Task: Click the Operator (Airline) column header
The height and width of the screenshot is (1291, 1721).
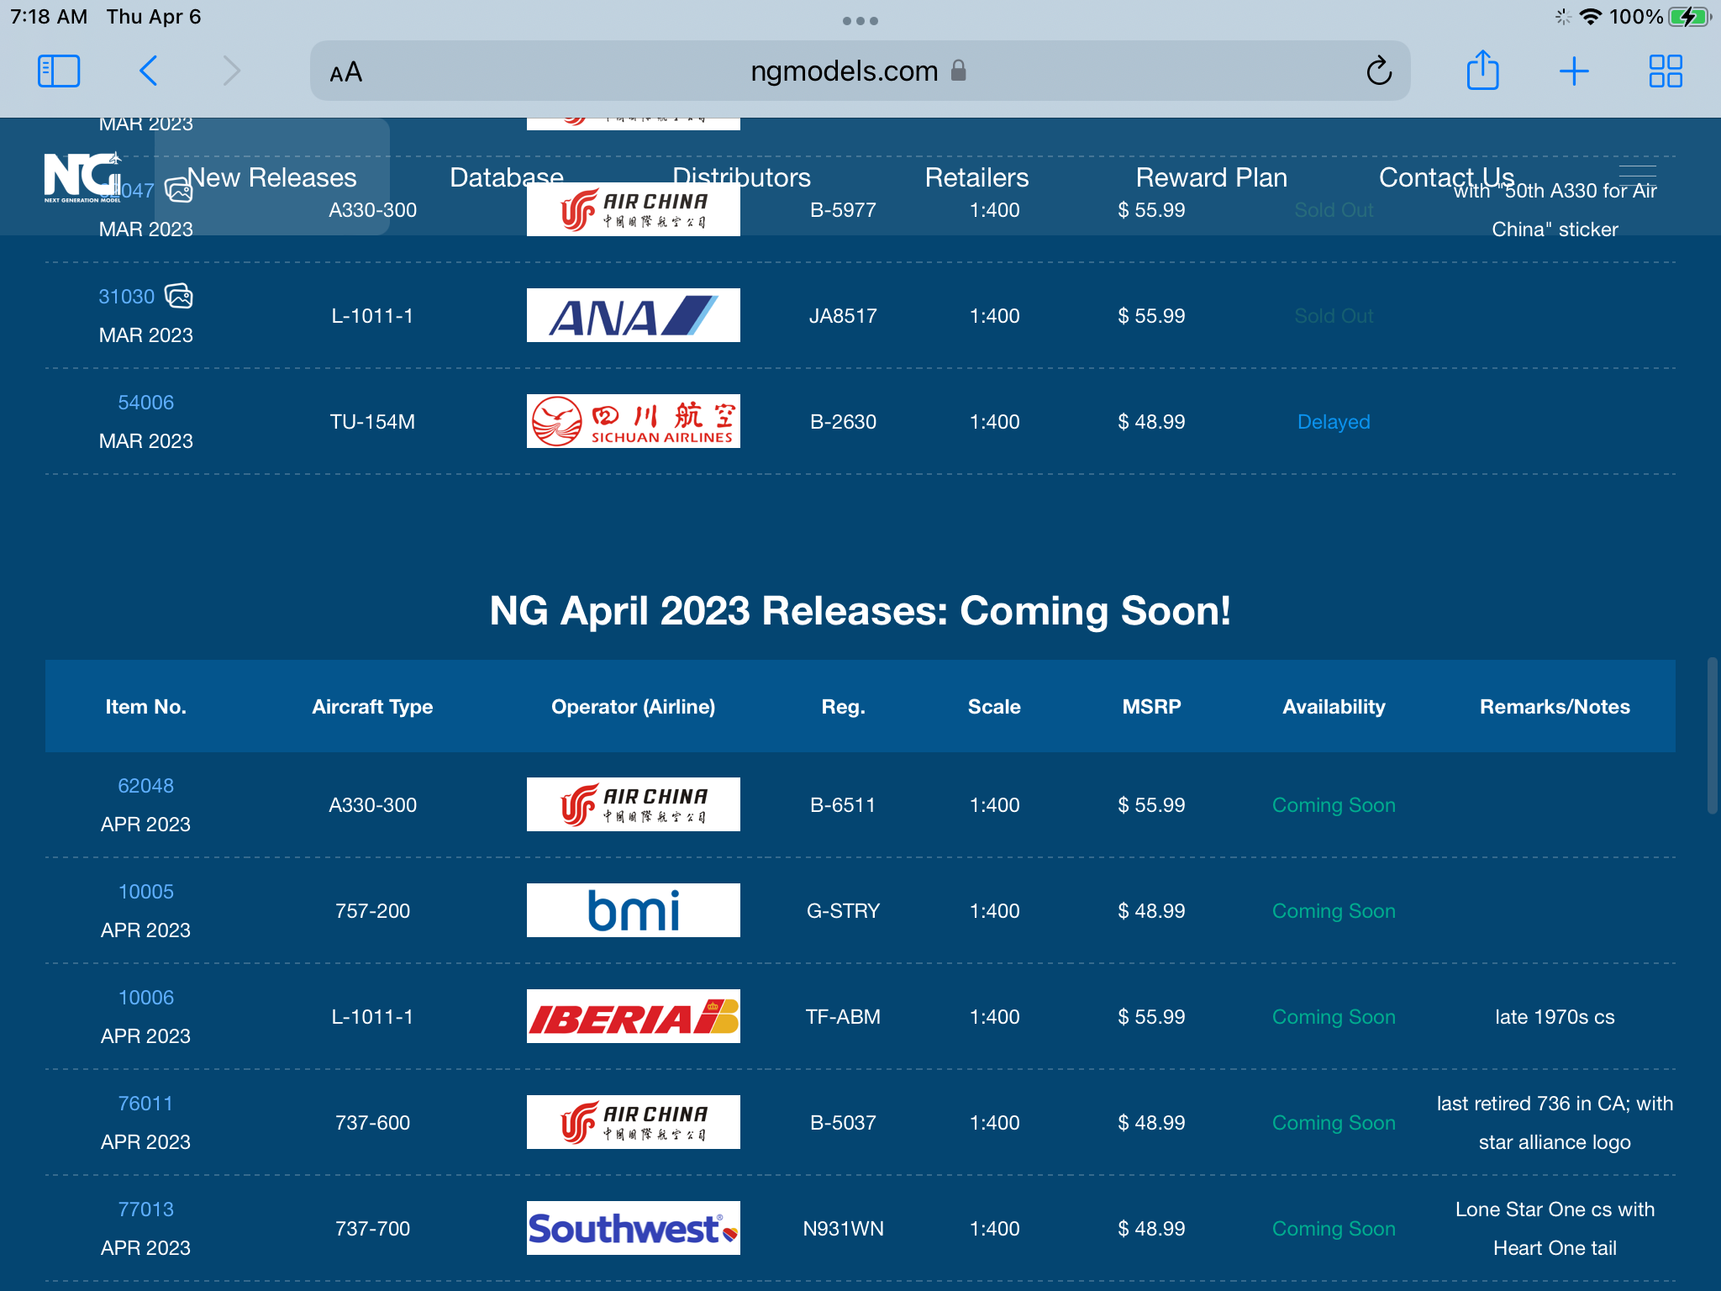Action: (x=633, y=707)
